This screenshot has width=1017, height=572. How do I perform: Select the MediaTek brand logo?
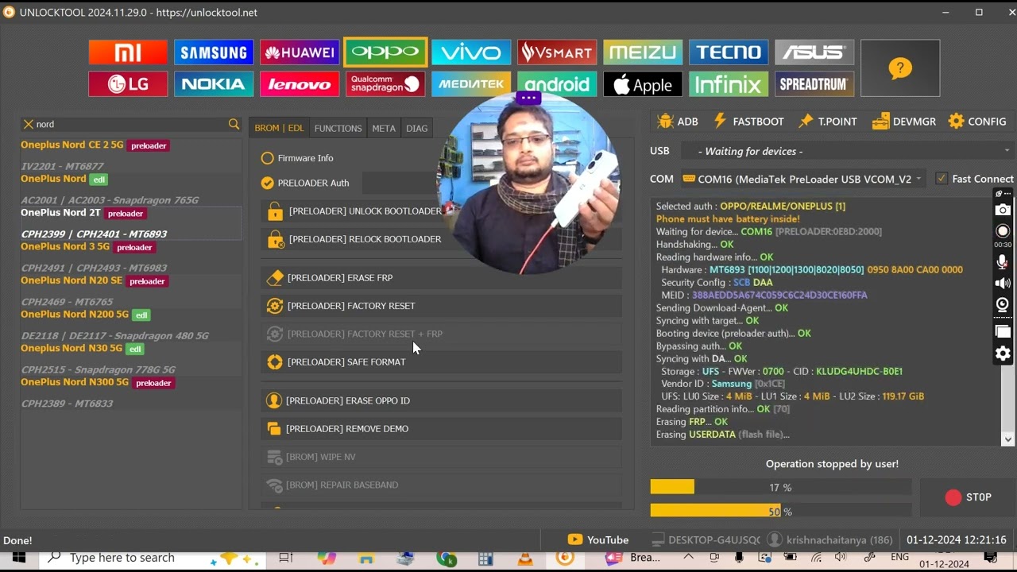471,83
